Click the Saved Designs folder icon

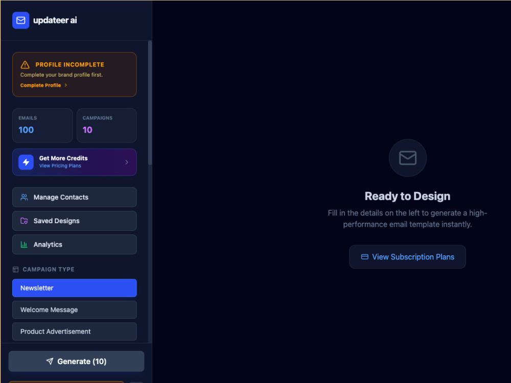click(x=24, y=221)
